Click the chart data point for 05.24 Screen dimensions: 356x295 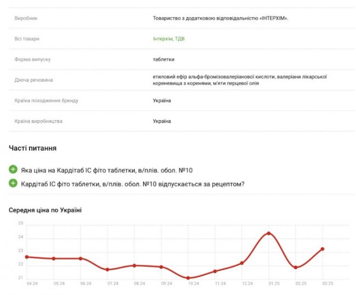(54, 258)
